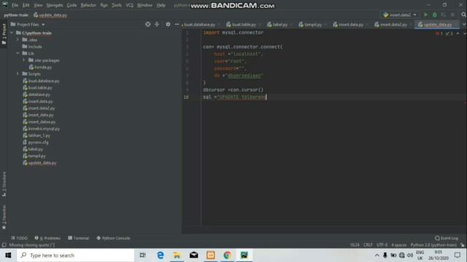Click the tool windows quick-access icon in status bar
The height and width of the screenshot is (262, 467).
(x=4, y=245)
